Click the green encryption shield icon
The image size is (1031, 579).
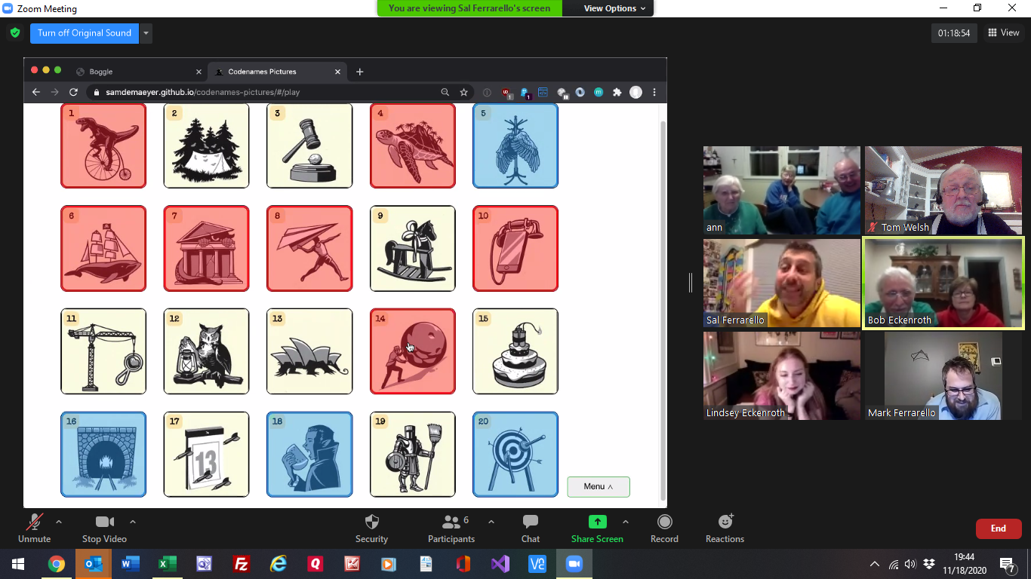coord(14,33)
